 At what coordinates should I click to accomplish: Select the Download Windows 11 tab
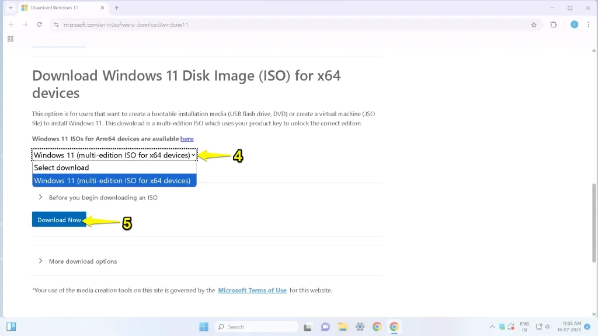click(63, 8)
